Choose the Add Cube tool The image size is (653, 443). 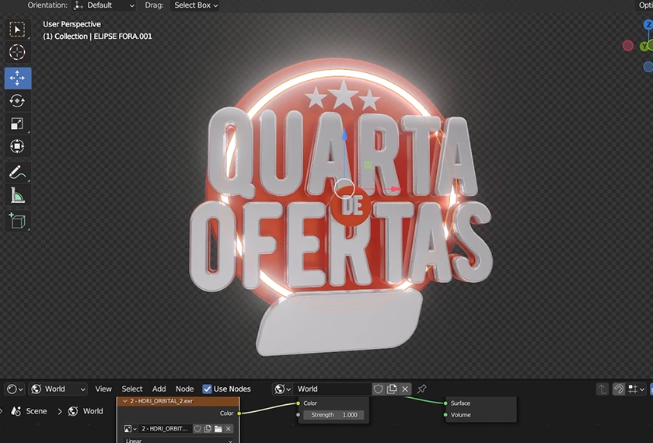coord(17,221)
